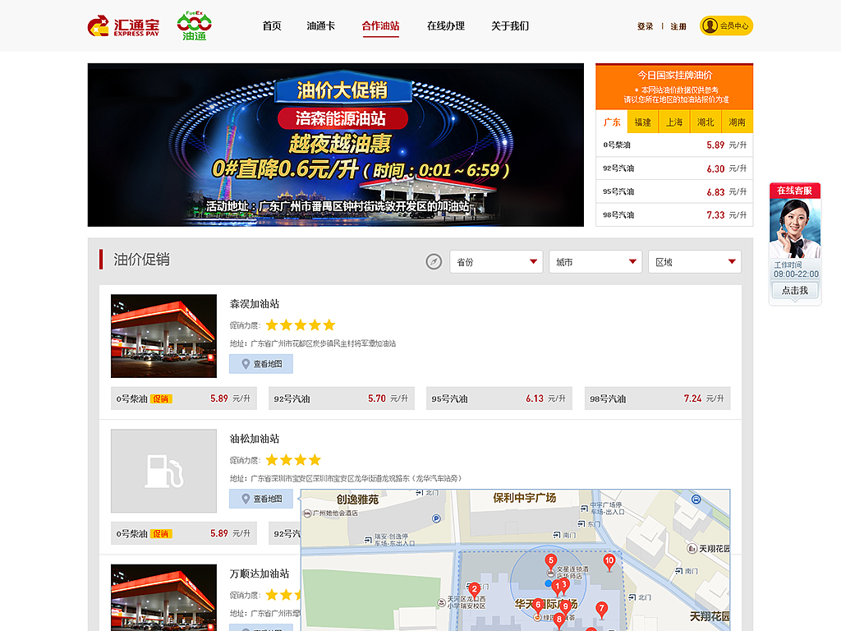Screen dimensions: 841x631
Task: Click the 森溟加油站 five-star promotion rating
Action: pyautogui.click(x=301, y=325)
